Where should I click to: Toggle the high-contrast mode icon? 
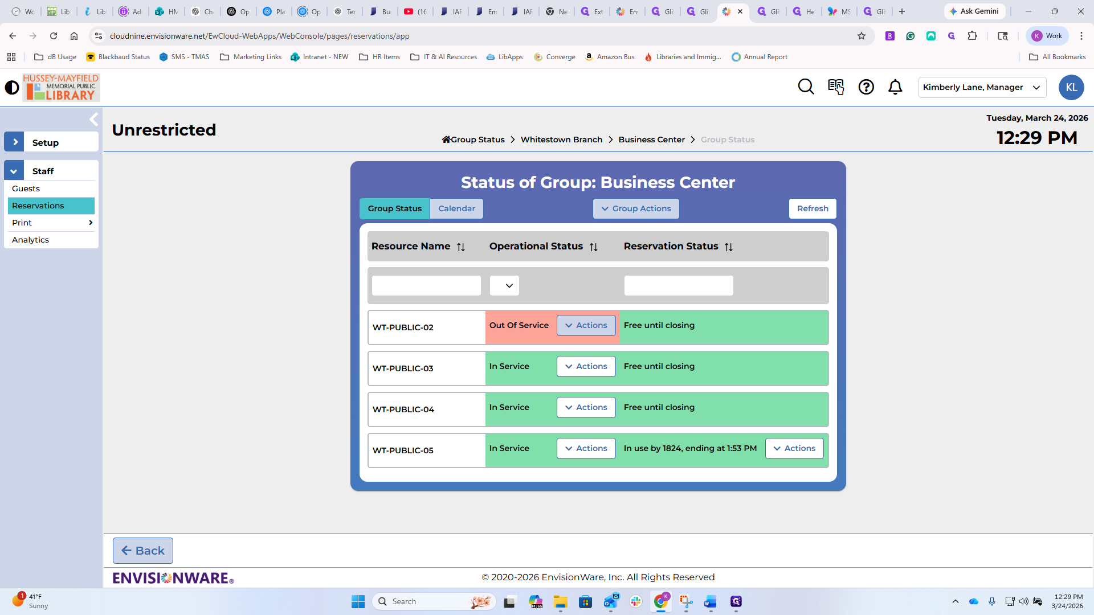click(x=12, y=88)
